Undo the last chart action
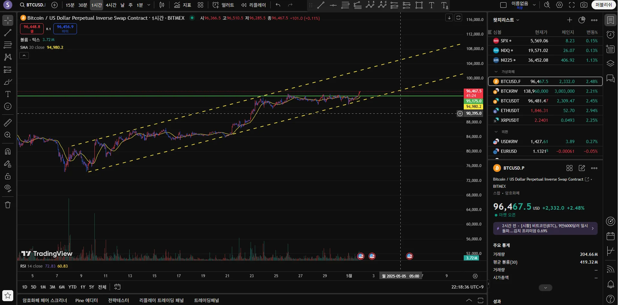This screenshot has width=618, height=305. pyautogui.click(x=278, y=5)
